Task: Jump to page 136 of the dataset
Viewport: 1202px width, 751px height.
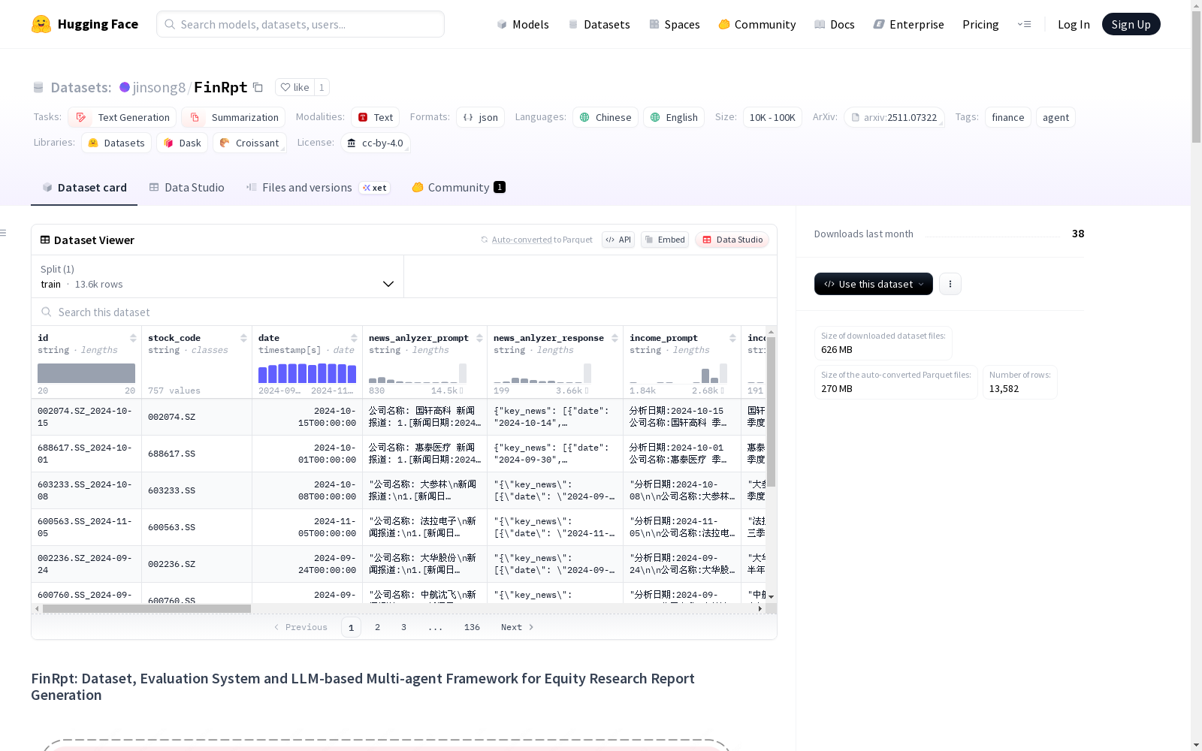Action: (x=472, y=627)
